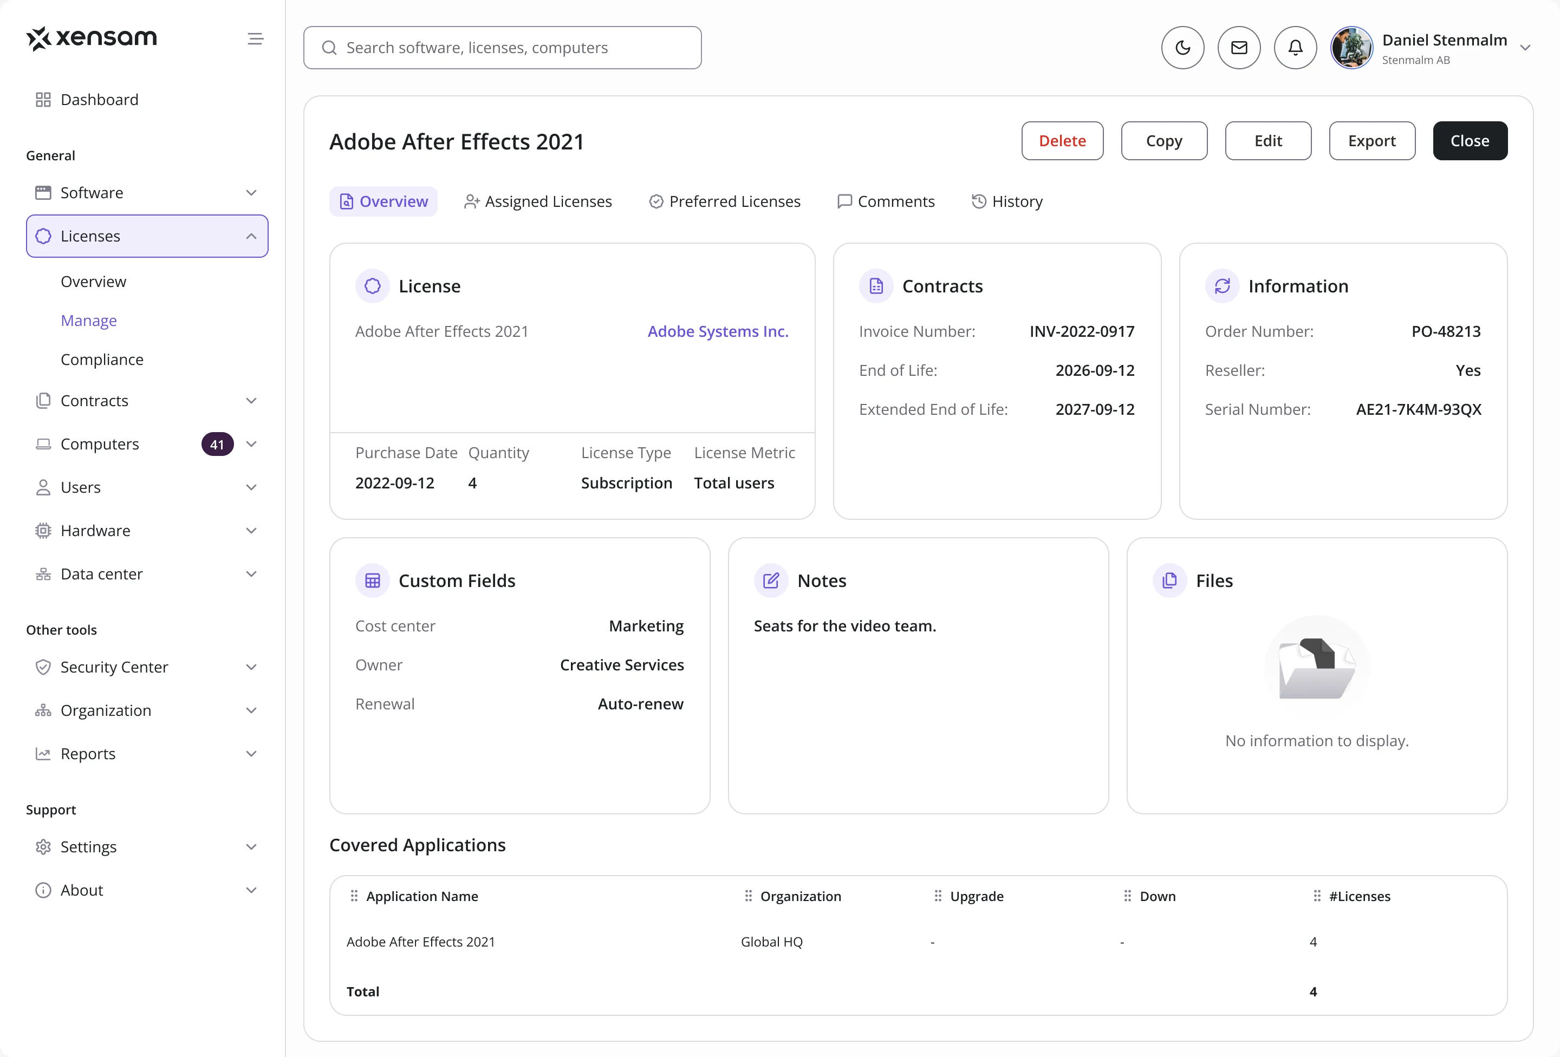Expand the Reports menu chevron
The width and height of the screenshot is (1560, 1057).
point(251,754)
